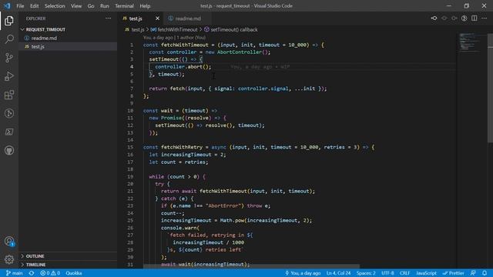Open the Selection menu
This screenshot has width=493, height=277.
click(x=55, y=6)
